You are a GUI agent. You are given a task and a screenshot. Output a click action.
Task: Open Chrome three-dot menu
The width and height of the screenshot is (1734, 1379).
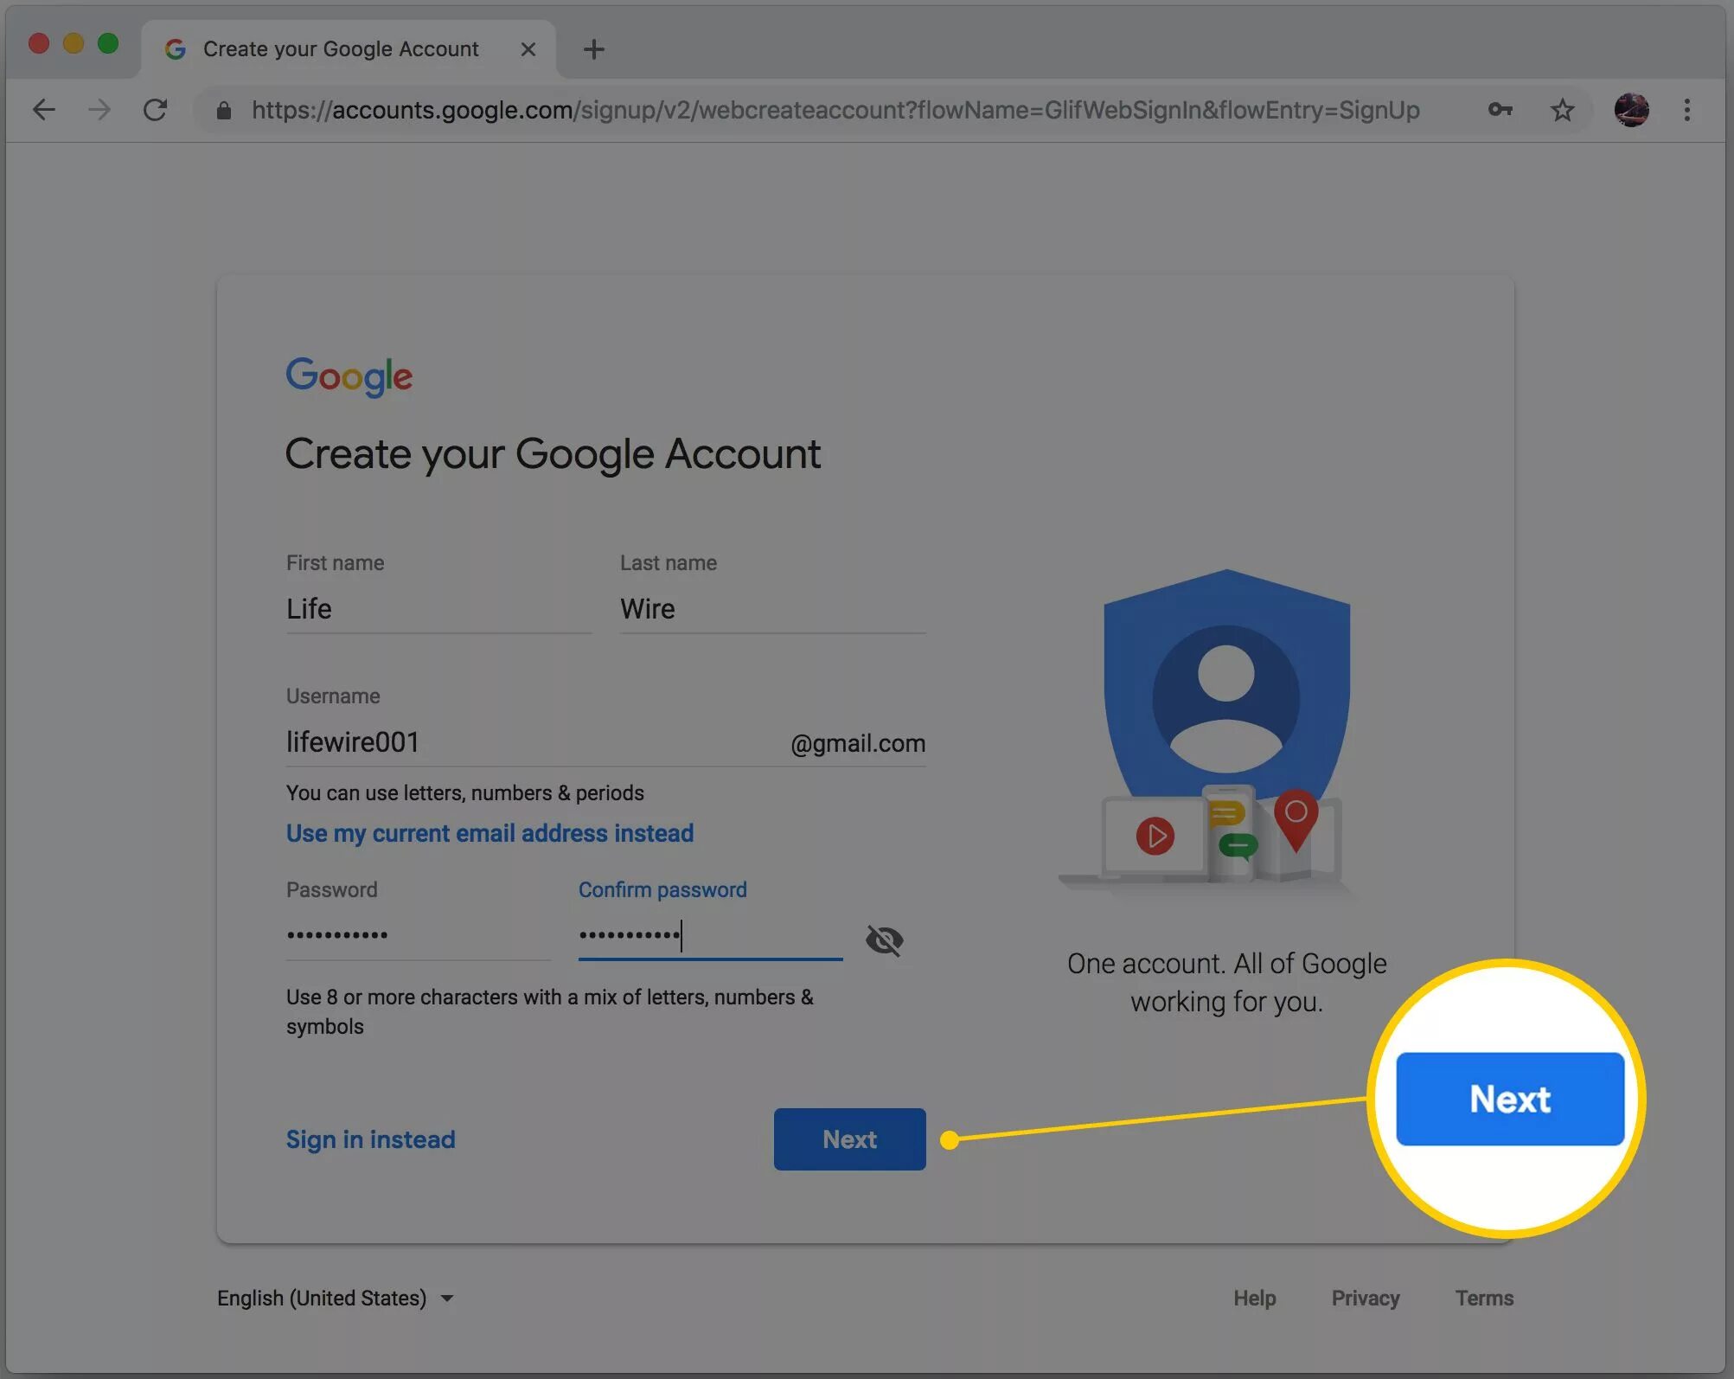[1686, 110]
